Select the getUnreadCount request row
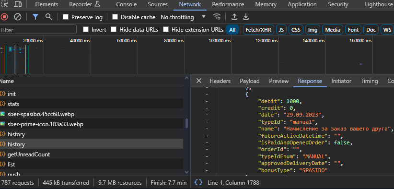Screen dimensions: 394x189 pyautogui.click(x=92, y=154)
